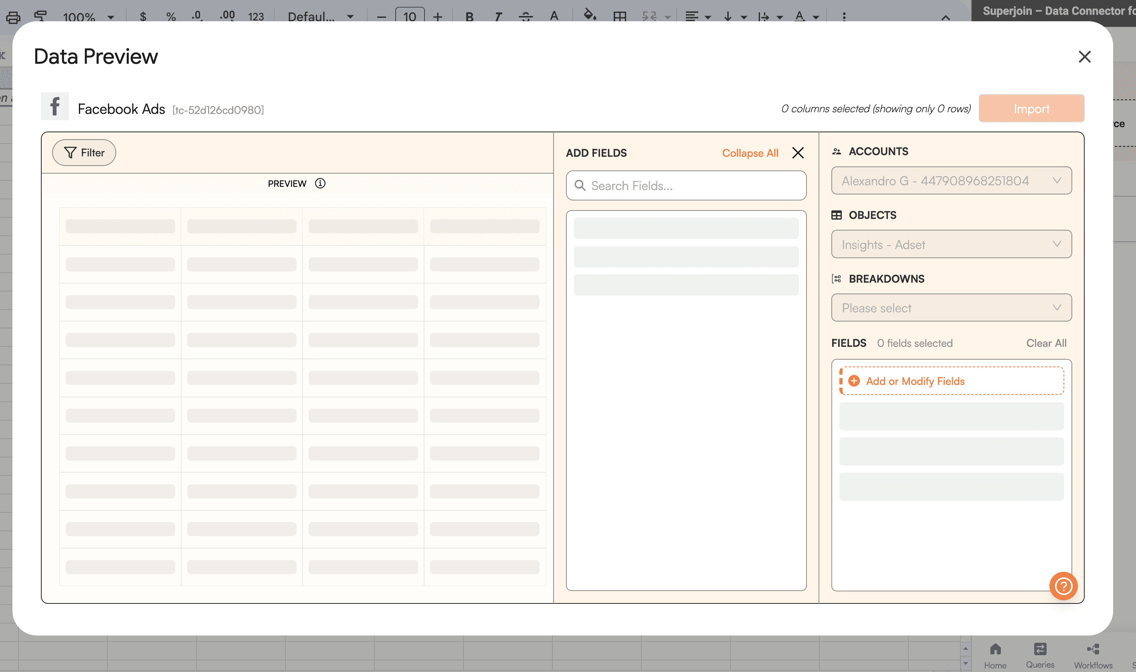Click the print icon in Sheets toolbar
The image size is (1136, 672).
point(13,17)
